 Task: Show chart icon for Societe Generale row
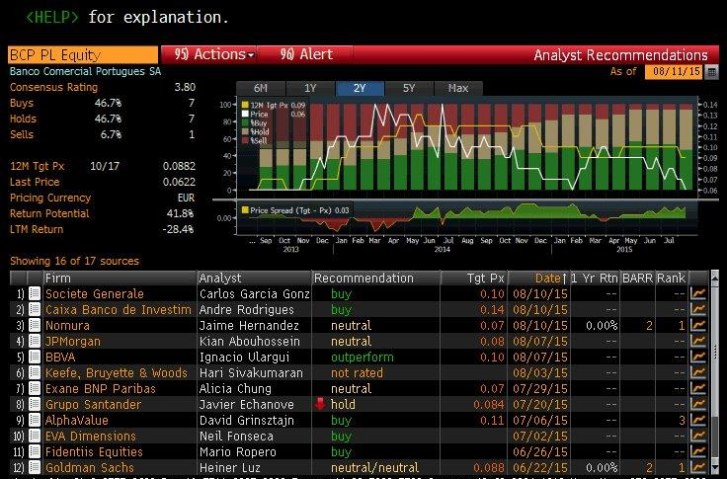[x=698, y=293]
